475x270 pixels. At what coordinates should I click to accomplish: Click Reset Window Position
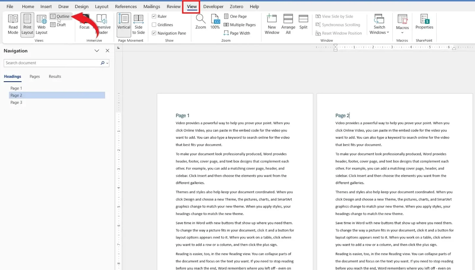click(338, 33)
